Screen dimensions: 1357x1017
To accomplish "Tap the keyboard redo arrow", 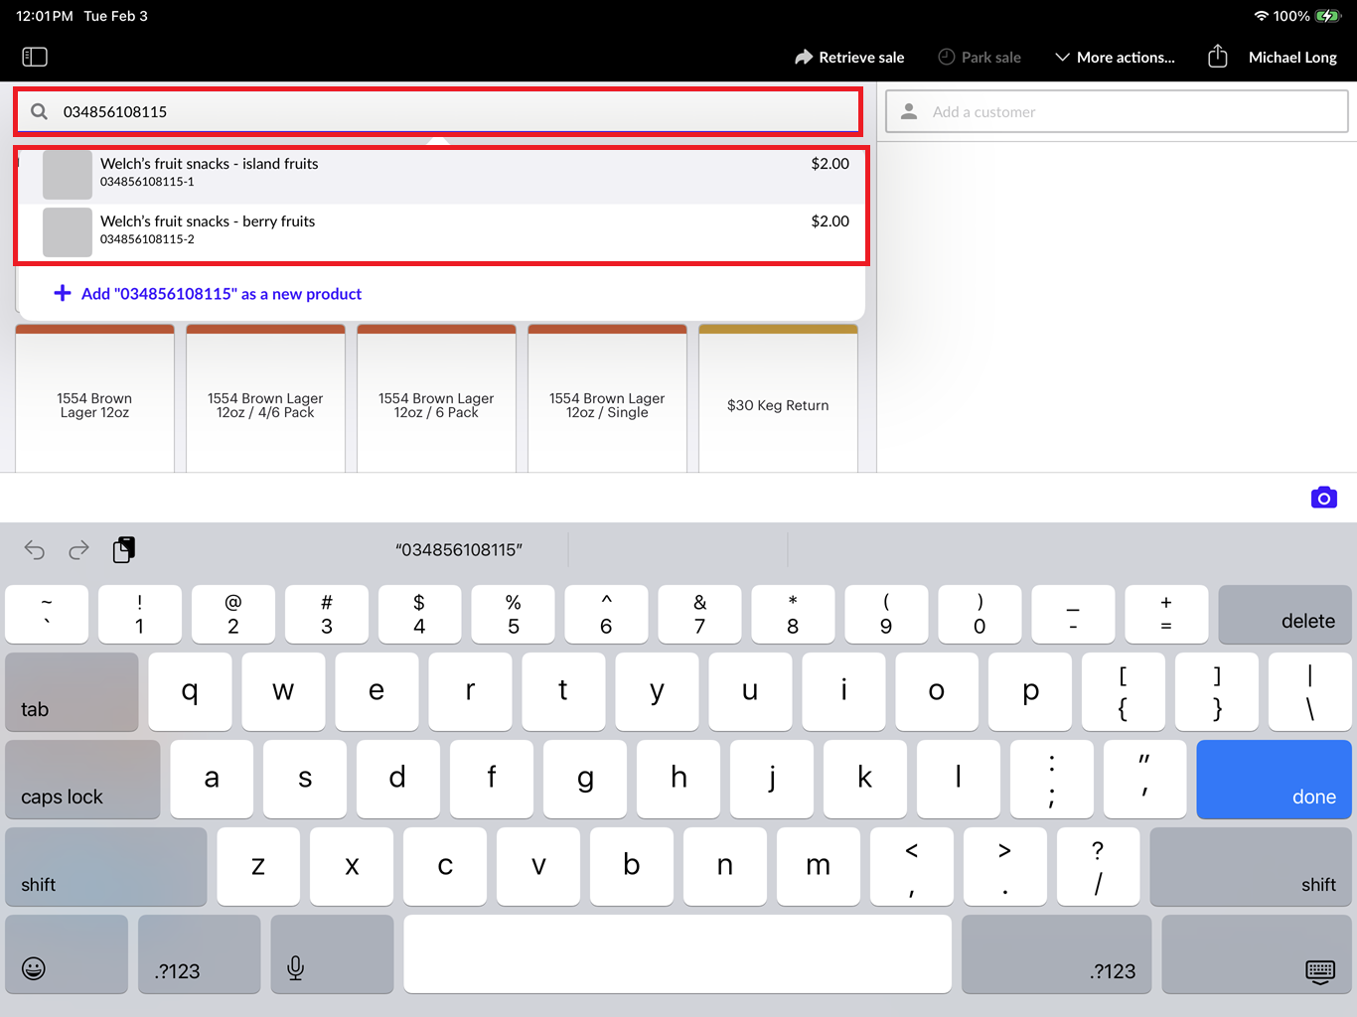I will coord(78,549).
